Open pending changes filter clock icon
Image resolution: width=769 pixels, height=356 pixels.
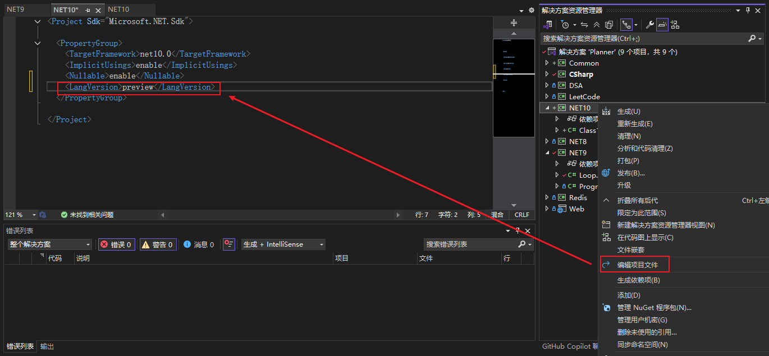[565, 25]
